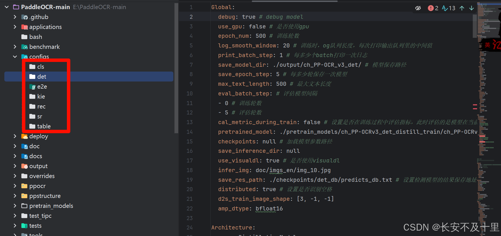Click the pretrain_models folder icon
Viewport: 501px width, 236px height.
[24, 206]
